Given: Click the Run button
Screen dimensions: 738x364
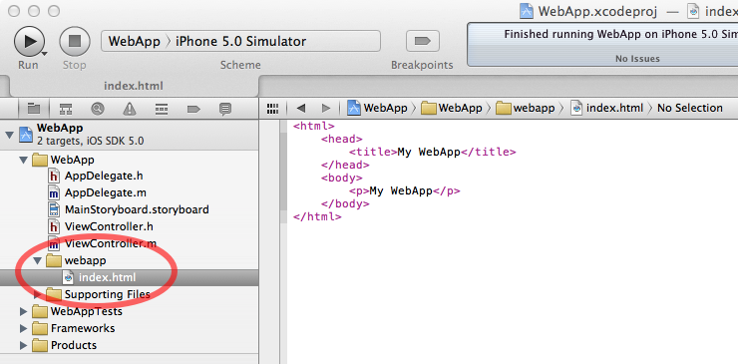Looking at the screenshot, I should coord(29,42).
